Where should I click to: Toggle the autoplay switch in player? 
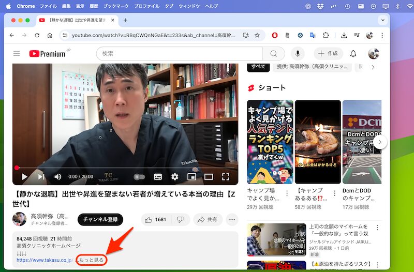coord(139,177)
